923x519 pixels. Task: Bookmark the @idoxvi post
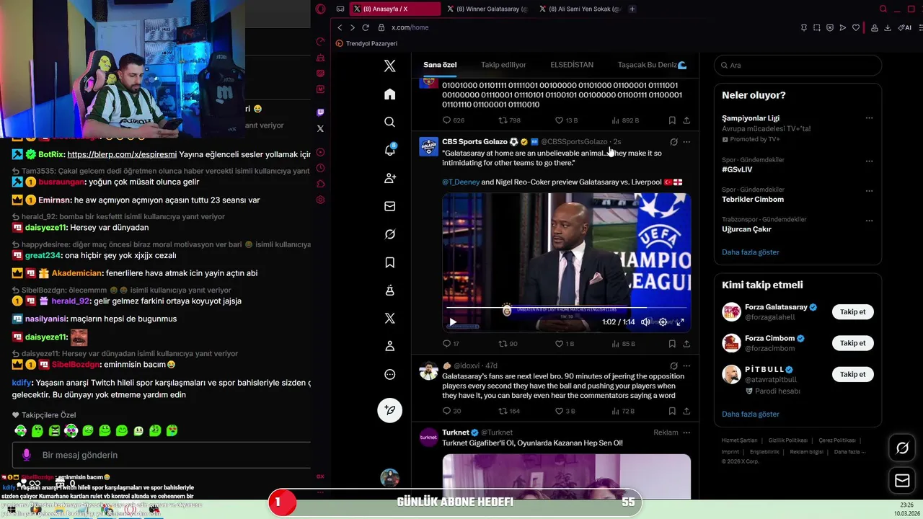pos(672,411)
